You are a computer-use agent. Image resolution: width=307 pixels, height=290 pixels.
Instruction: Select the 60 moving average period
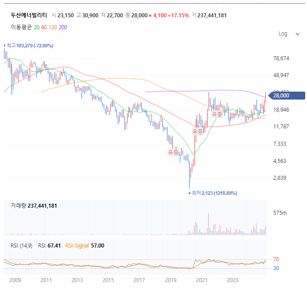coord(44,27)
